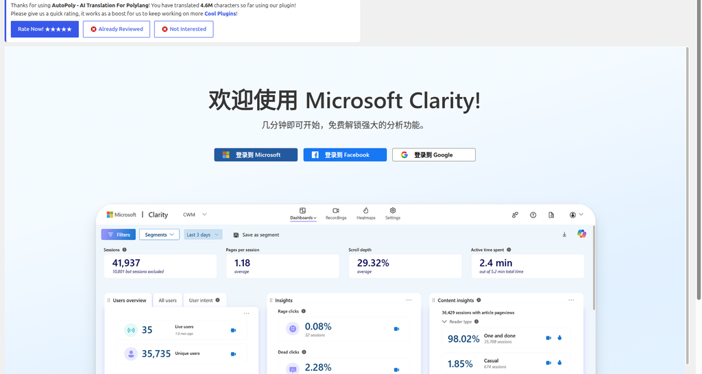Select the Users overview tab
The height and width of the screenshot is (374, 702).
pyautogui.click(x=129, y=300)
